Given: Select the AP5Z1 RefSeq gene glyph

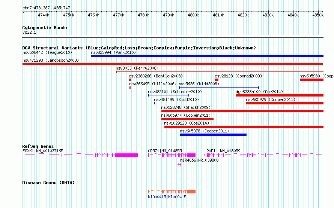Looking at the screenshot, I should (x=172, y=155).
